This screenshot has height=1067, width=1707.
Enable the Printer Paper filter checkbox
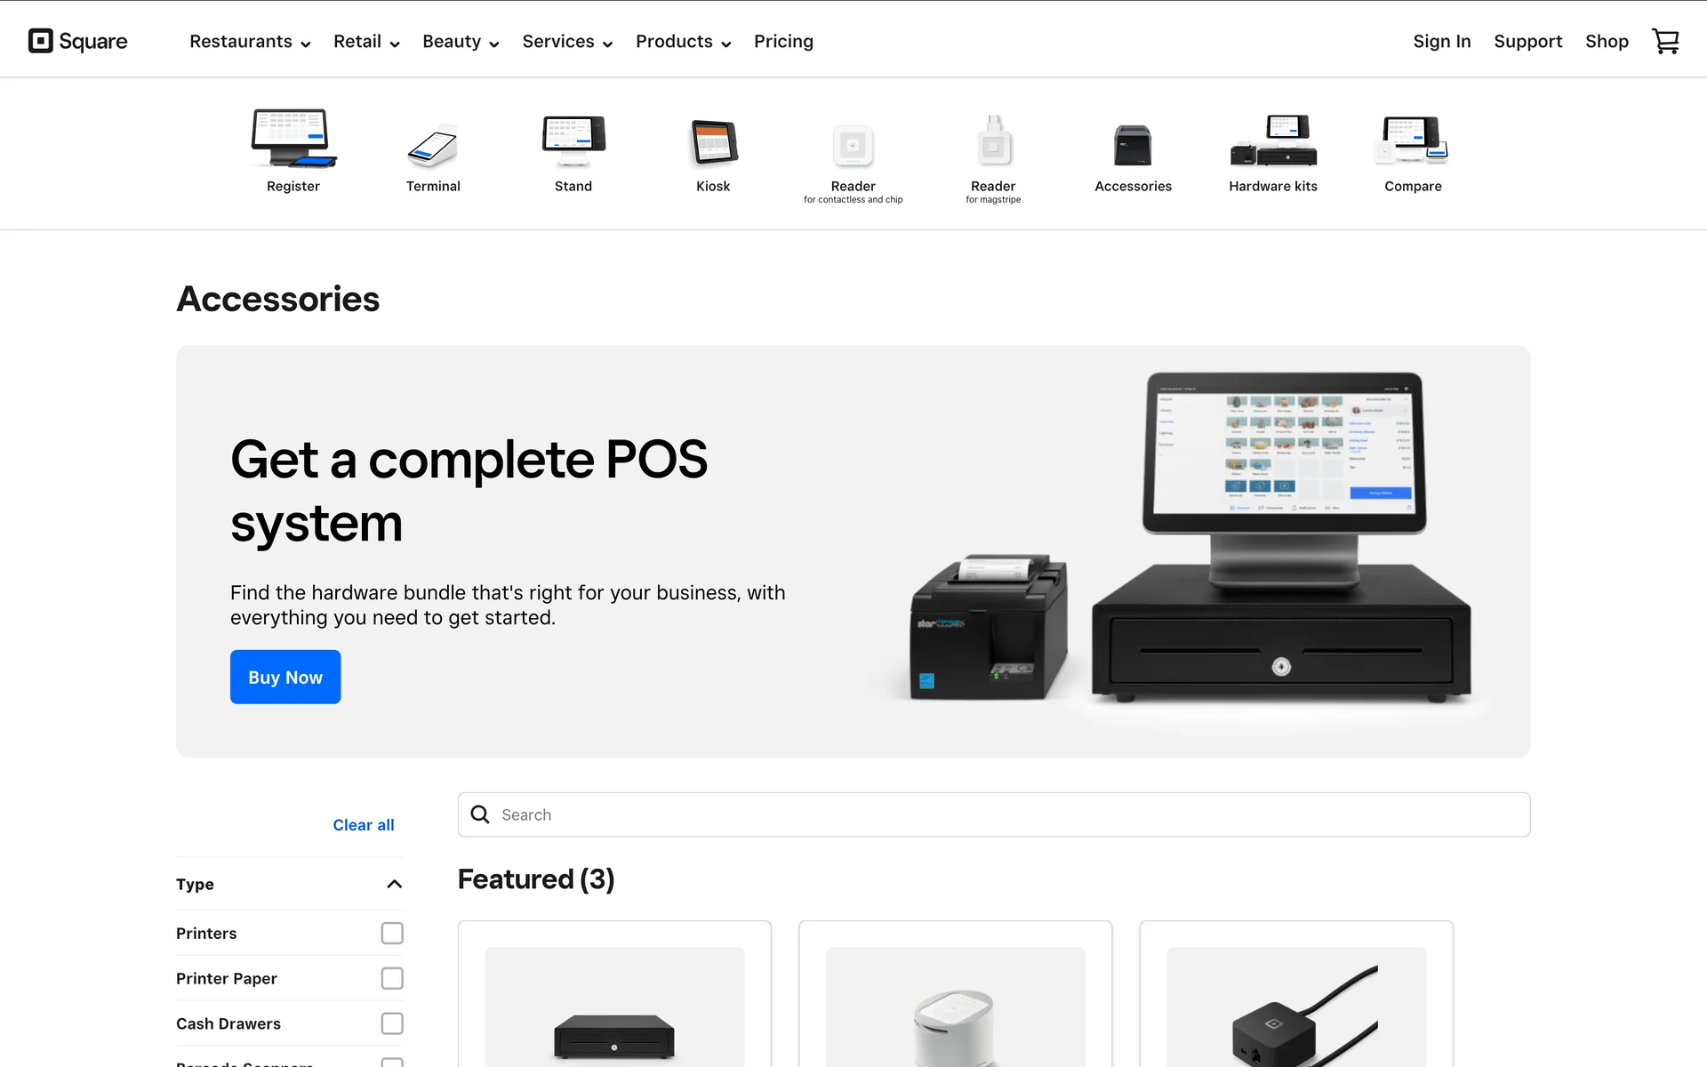392,978
